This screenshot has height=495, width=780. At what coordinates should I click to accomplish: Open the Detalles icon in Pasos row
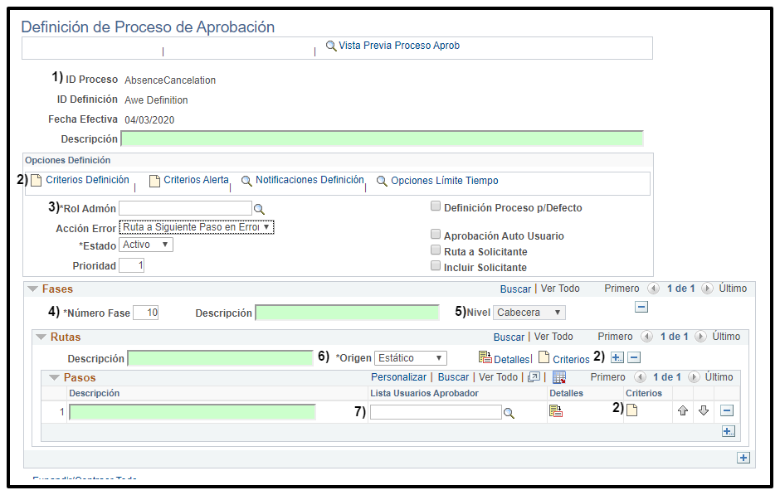[556, 411]
